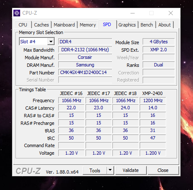This screenshot has width=193, height=190.
Task: Select the DDR4-2132 (1066 MHz) bandwidth value
Action: (85, 50)
